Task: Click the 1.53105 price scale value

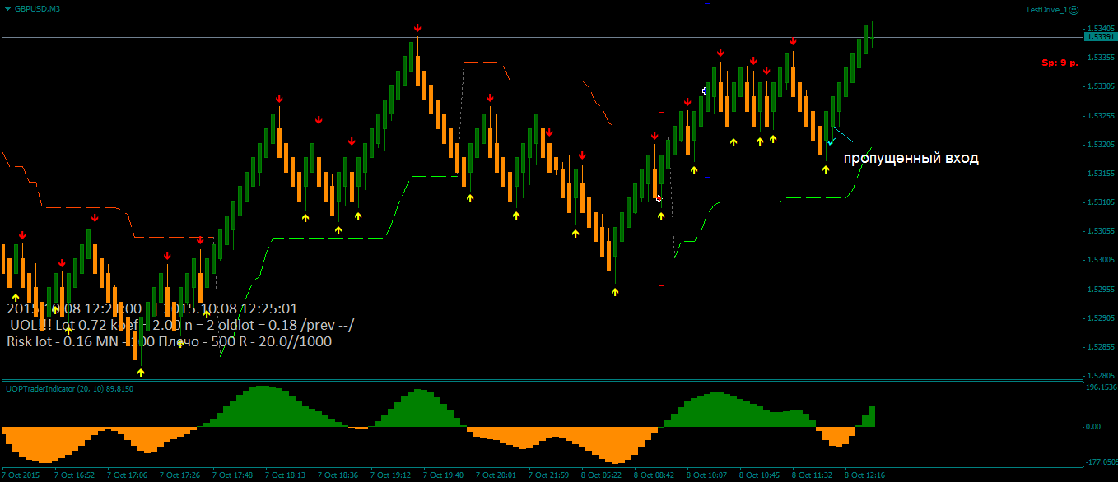Action: pos(1102,202)
